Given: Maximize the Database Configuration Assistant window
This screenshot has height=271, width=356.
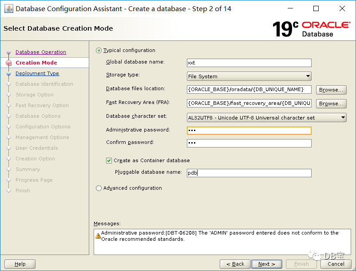Looking at the screenshot, I should point(316,8).
